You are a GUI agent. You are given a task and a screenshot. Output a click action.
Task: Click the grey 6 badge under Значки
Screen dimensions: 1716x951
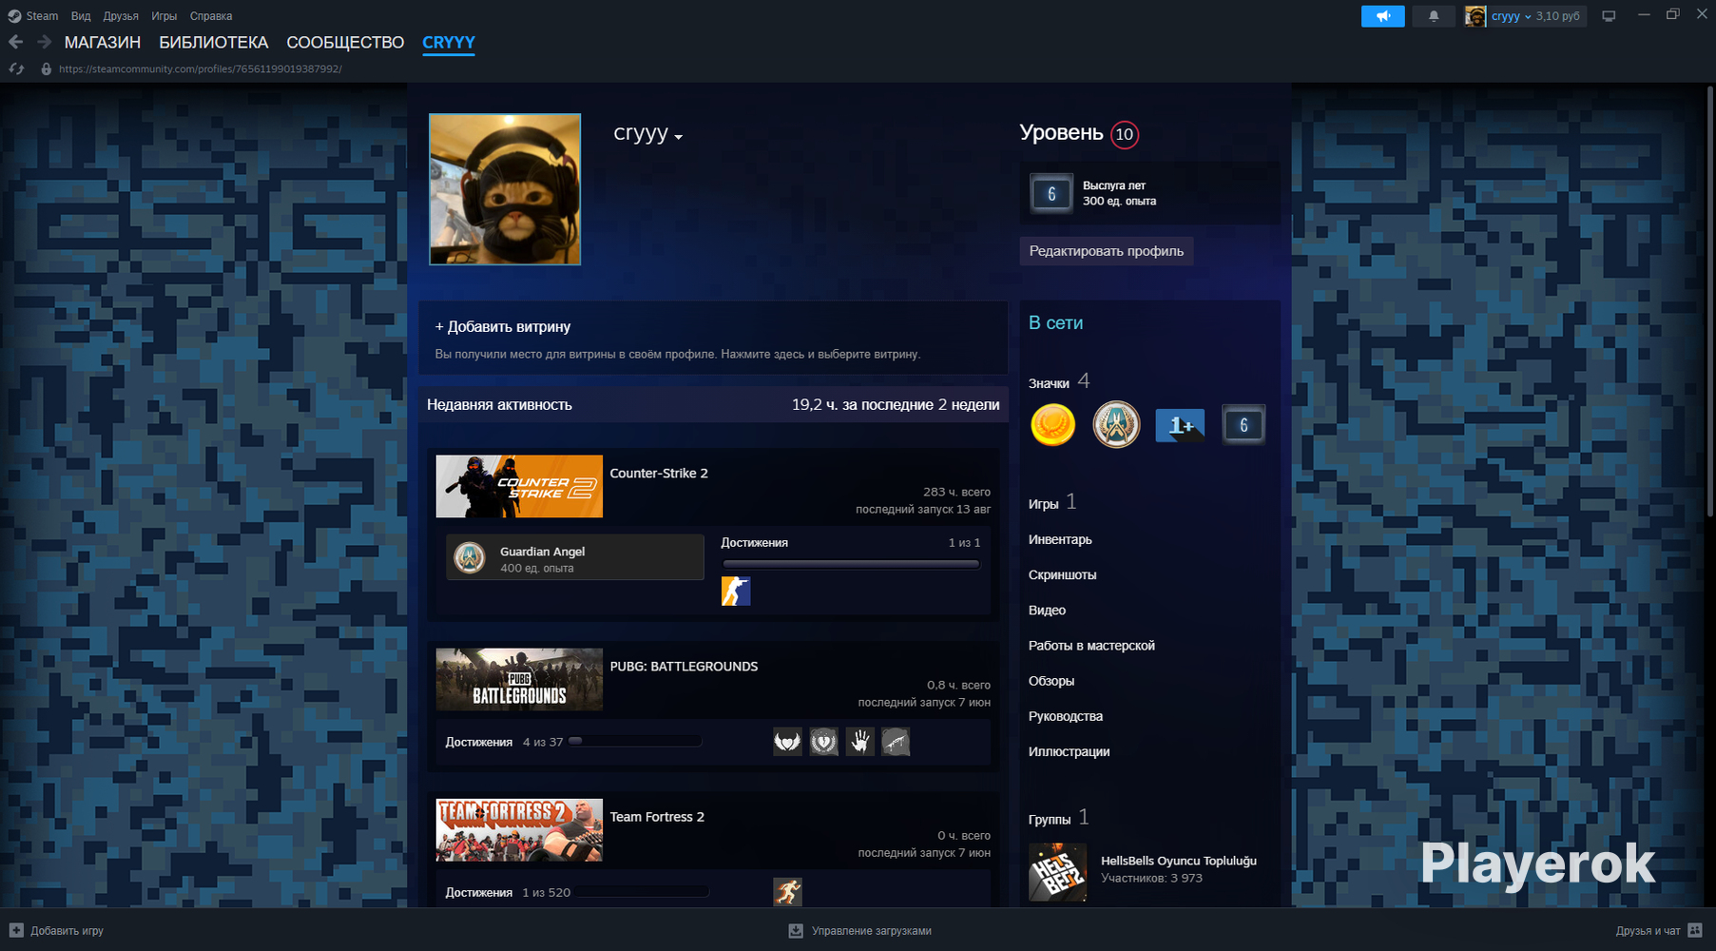pyautogui.click(x=1244, y=425)
